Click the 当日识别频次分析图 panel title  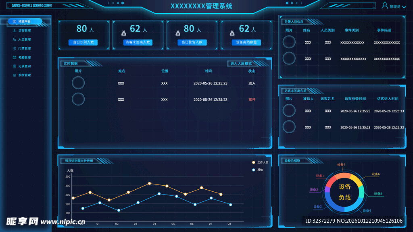(x=79, y=161)
